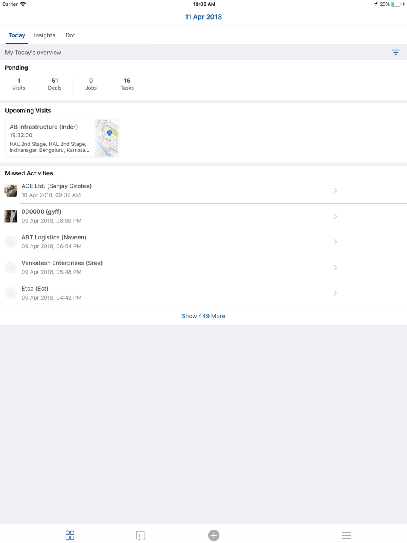
Task: Expand Venkatesh Enterprises (Sree) chevron
Action: [x=335, y=267]
